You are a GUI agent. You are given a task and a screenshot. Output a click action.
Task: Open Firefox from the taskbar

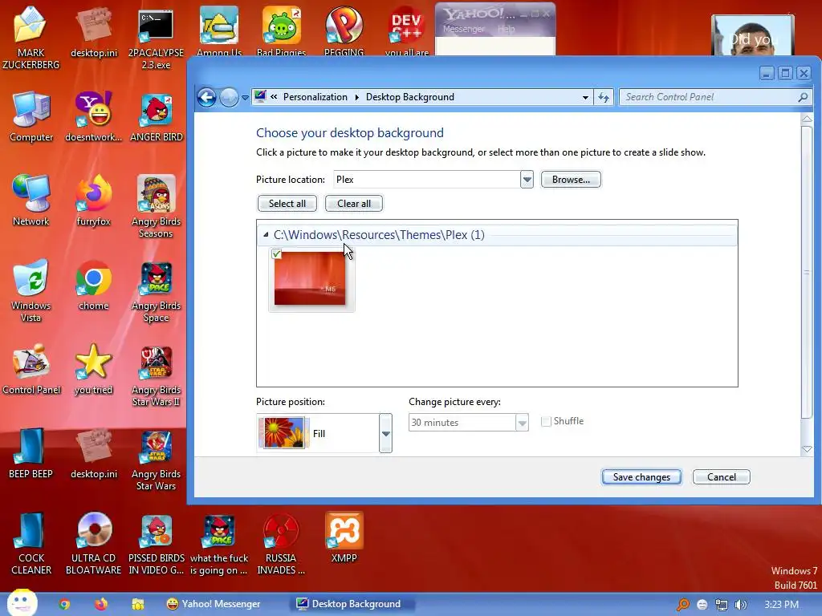point(100,604)
